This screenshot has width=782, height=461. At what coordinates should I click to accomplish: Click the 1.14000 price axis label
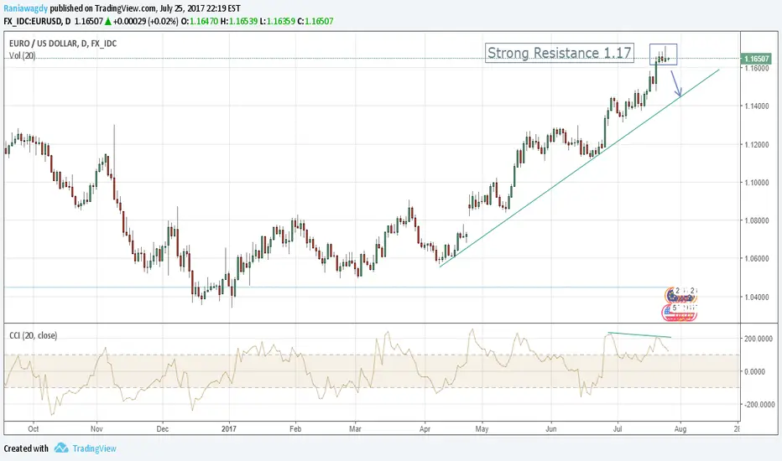(x=757, y=106)
